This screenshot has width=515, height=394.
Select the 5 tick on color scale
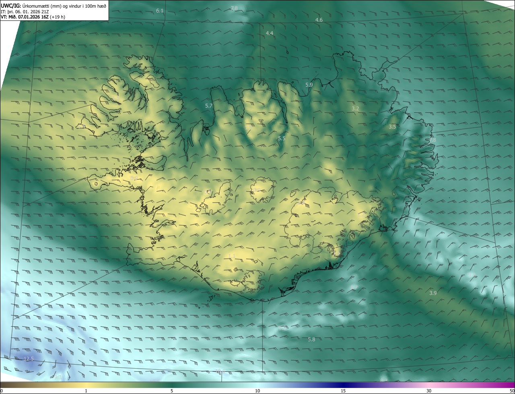point(172,391)
